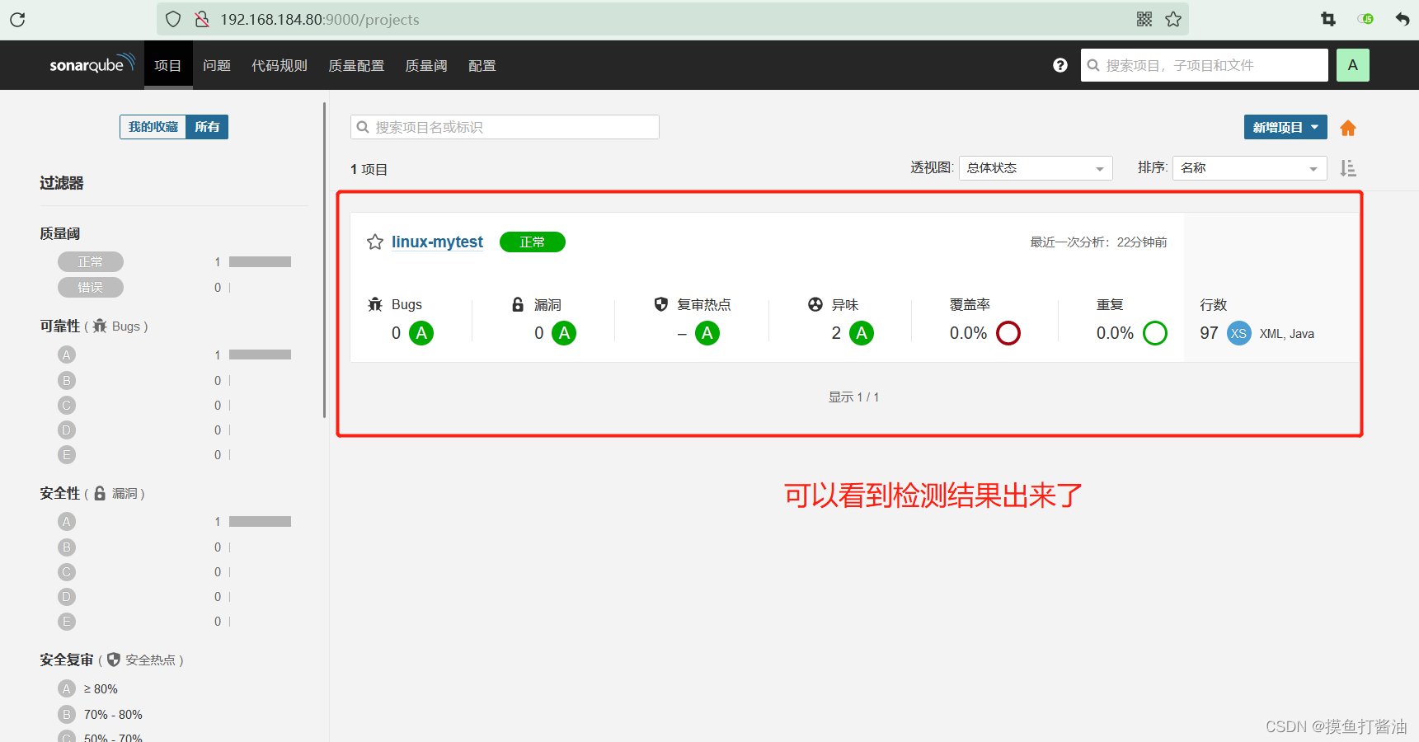Viewport: 1419px width, 742px height.
Task: Go to SonarQube logo home
Action: [92, 64]
